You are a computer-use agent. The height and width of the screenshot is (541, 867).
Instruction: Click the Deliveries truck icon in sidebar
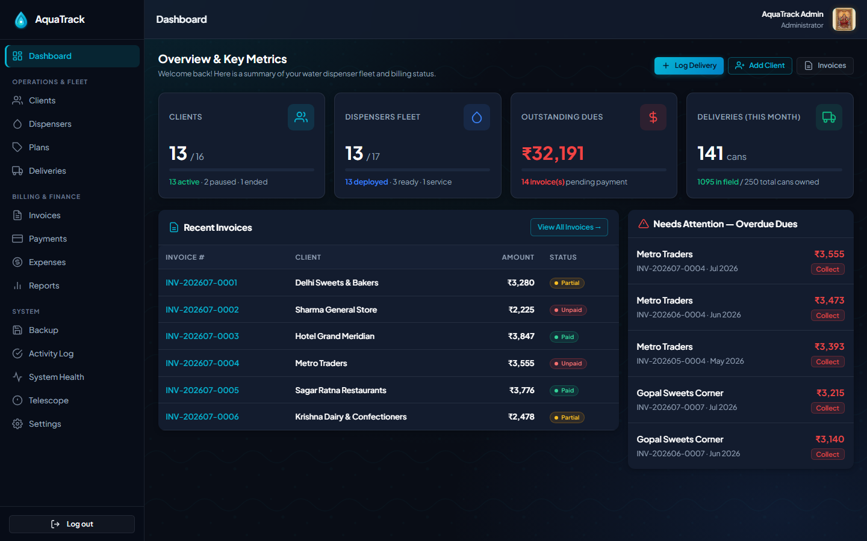17,171
